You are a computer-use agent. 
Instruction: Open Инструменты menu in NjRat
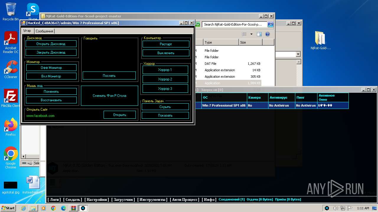click(x=152, y=199)
